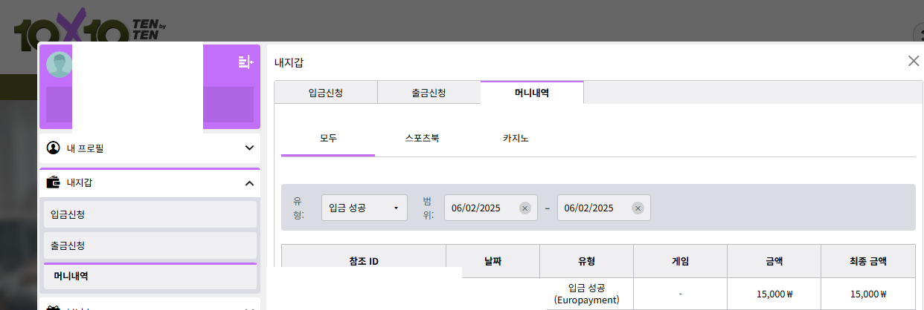
Task: Select the 카지노 filter tab
Action: (x=516, y=139)
